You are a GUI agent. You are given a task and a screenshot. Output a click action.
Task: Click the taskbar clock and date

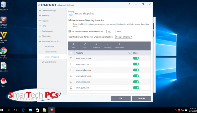click(193, 110)
